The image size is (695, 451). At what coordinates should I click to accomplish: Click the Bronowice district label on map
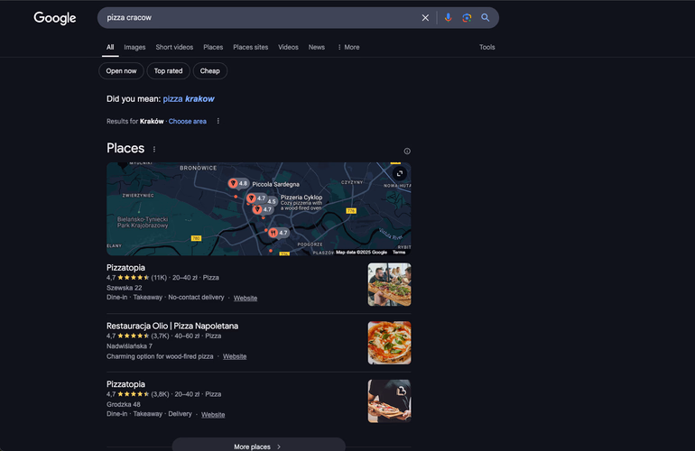coord(199,168)
